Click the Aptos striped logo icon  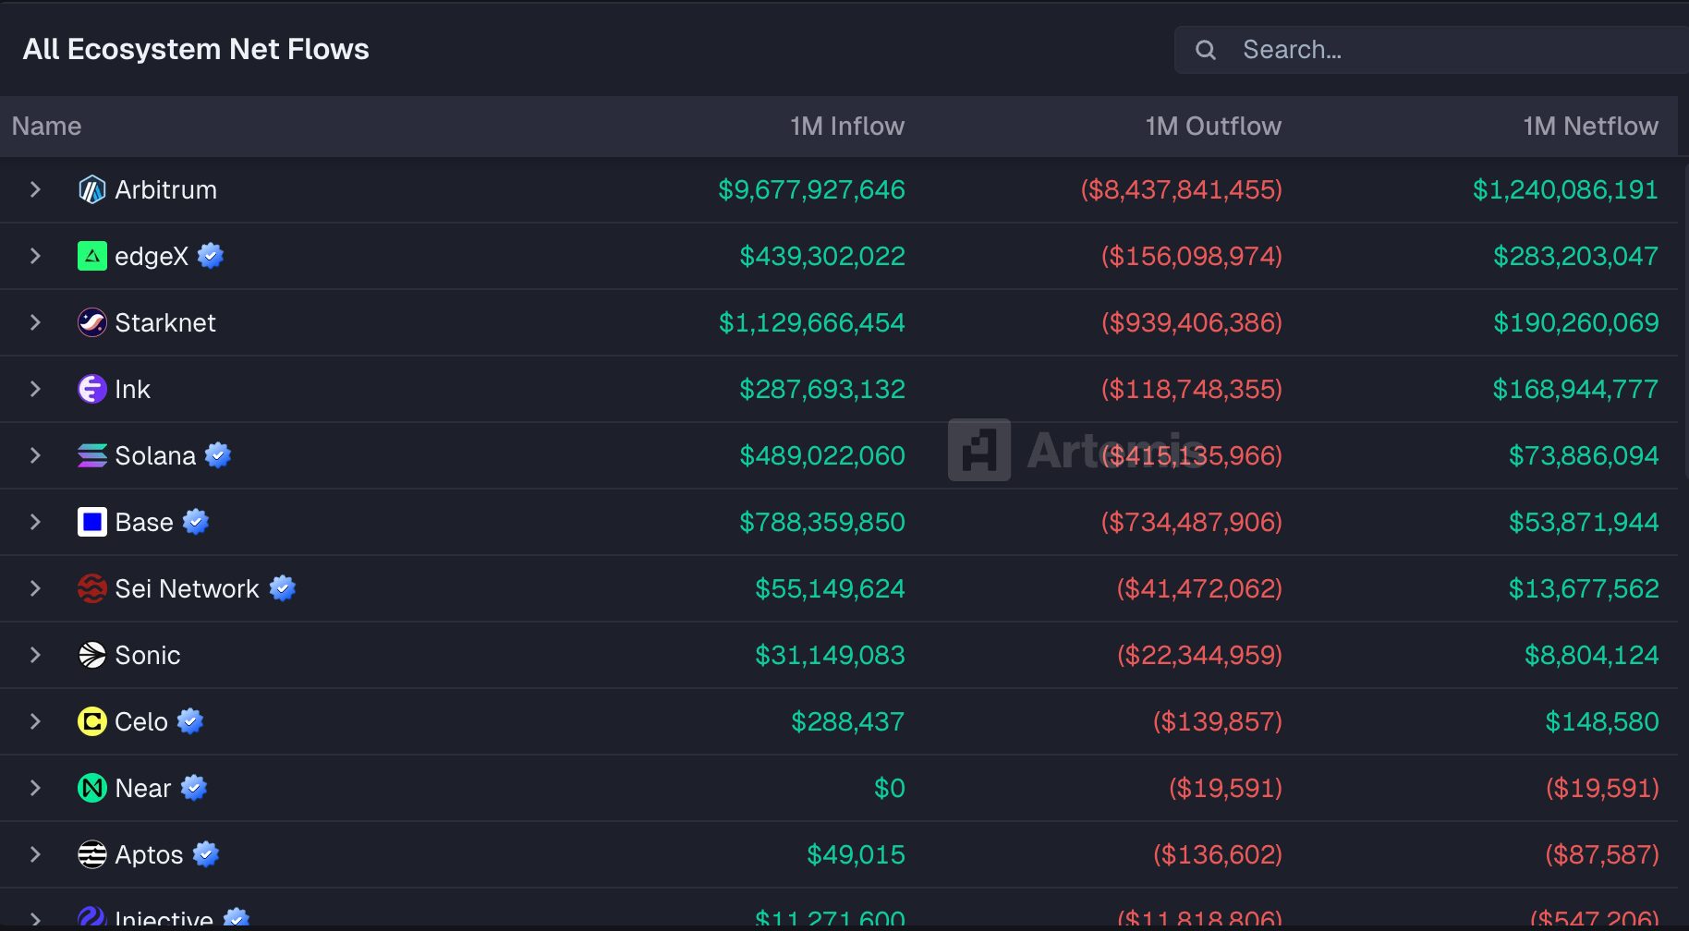[91, 854]
